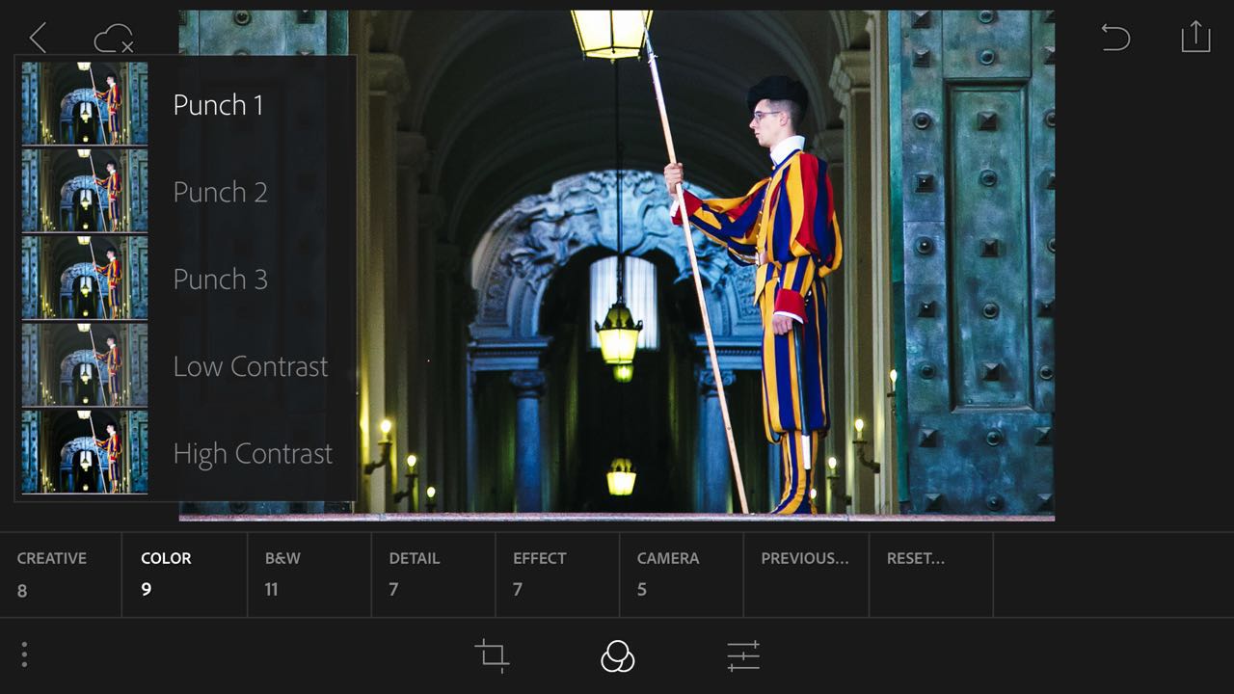Tap the back arrow icon

38,39
